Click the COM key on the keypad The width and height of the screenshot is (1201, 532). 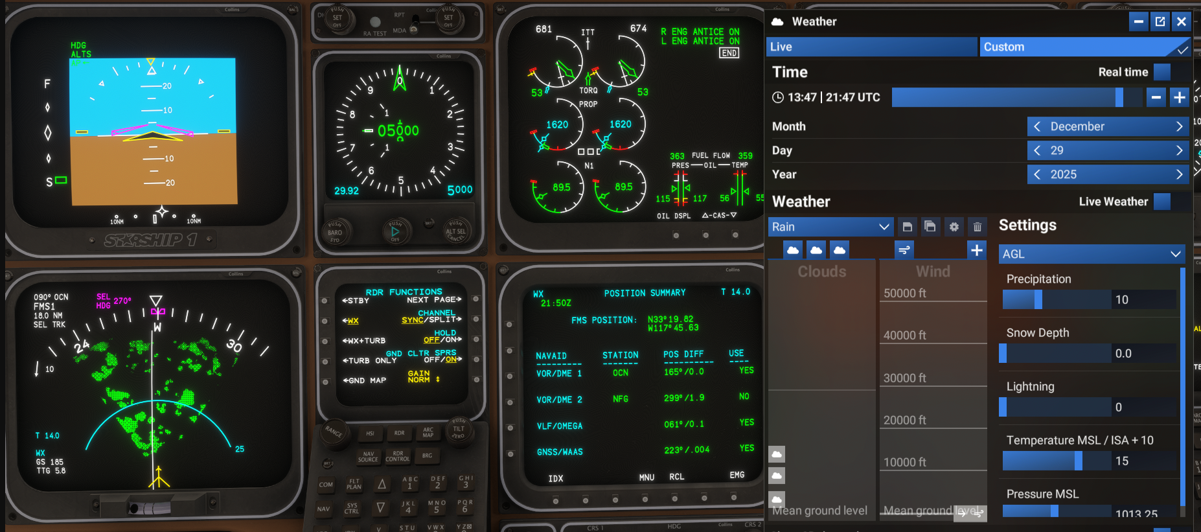point(326,485)
